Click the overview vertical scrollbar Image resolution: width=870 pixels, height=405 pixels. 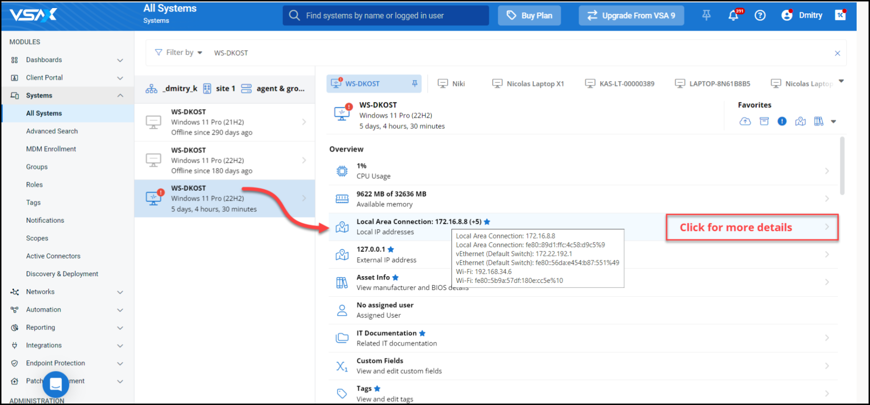842,166
